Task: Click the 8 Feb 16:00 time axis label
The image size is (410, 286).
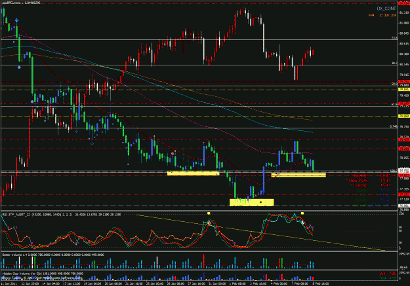Action: 321,283
